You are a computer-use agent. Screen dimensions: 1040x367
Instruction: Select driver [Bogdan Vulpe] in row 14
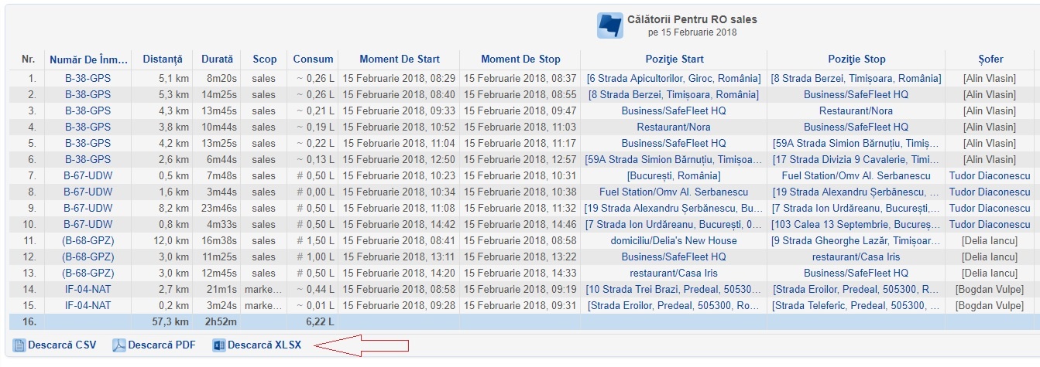click(990, 290)
